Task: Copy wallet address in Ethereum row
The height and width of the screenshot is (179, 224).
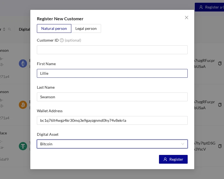Action: pos(220,63)
